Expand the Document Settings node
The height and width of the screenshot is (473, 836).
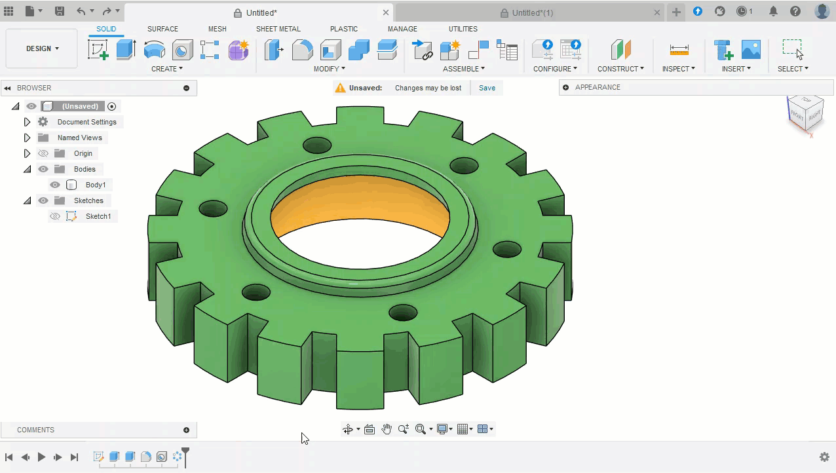[27, 122]
